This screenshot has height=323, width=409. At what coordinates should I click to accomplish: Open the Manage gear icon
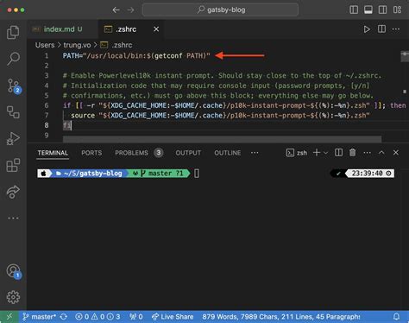point(13,297)
